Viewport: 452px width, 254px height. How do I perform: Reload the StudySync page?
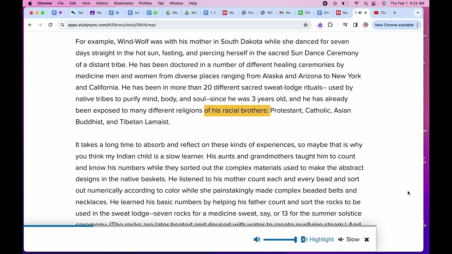click(x=50, y=25)
